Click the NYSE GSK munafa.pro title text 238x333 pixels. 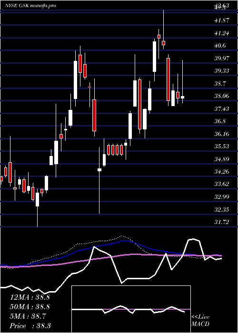point(30,6)
